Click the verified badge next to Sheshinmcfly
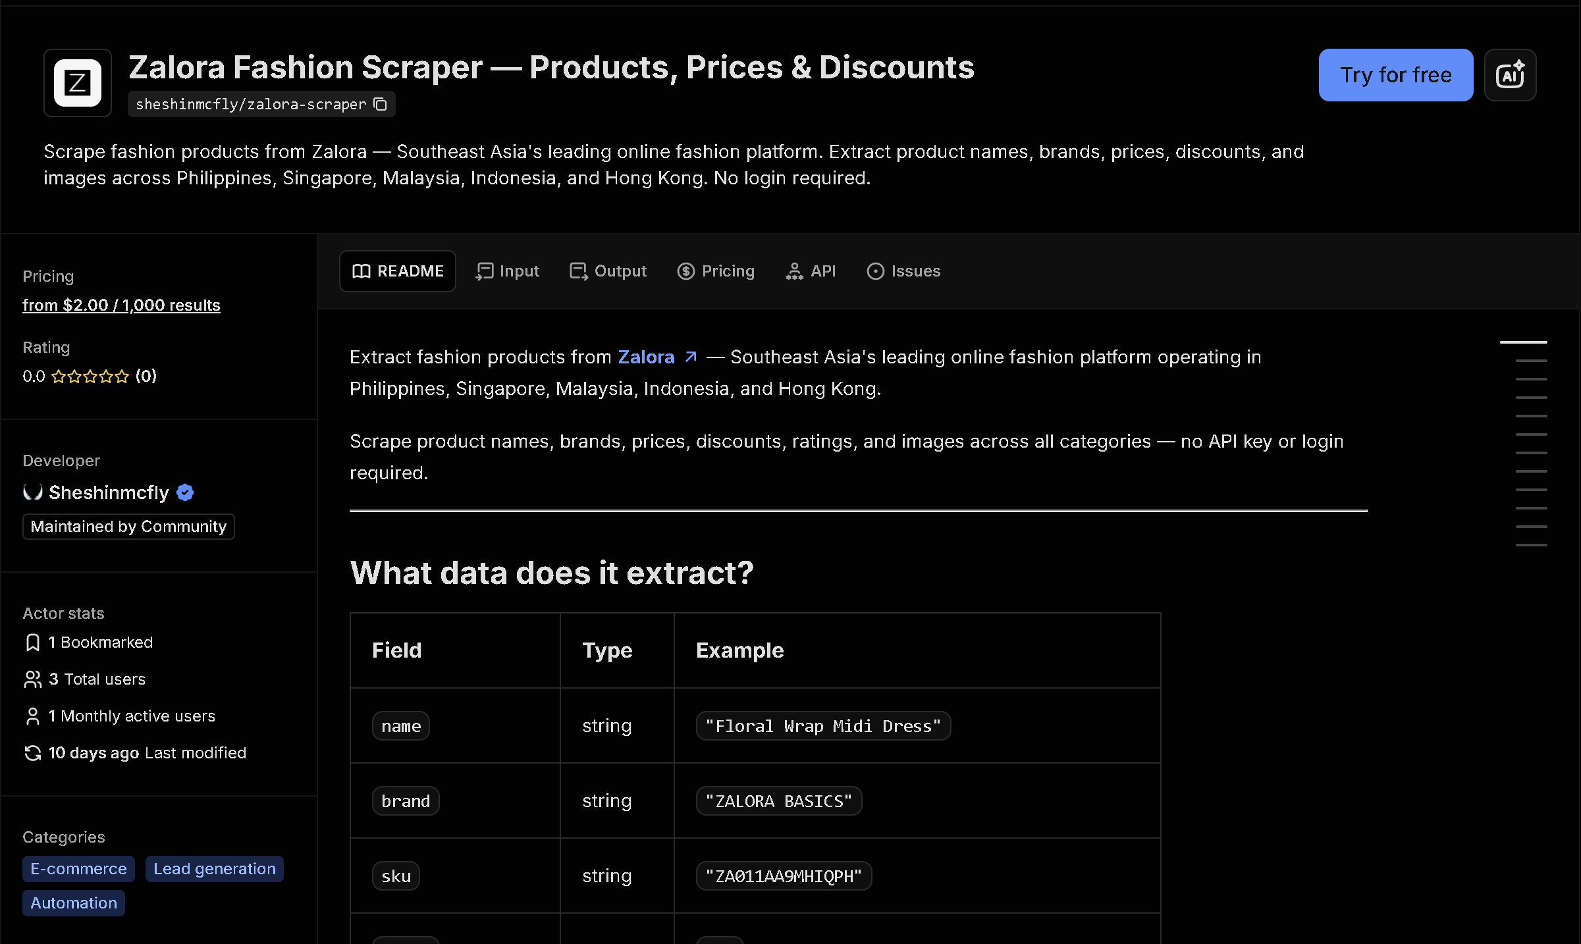Screen dimensions: 1581x944 pyautogui.click(x=185, y=492)
